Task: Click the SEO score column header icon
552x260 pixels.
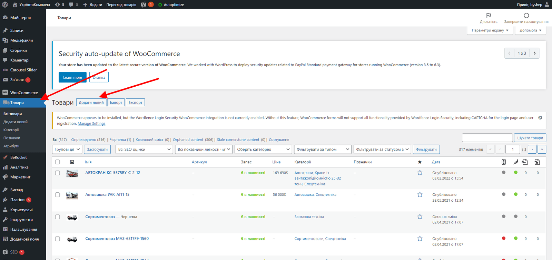Action: 504,162
